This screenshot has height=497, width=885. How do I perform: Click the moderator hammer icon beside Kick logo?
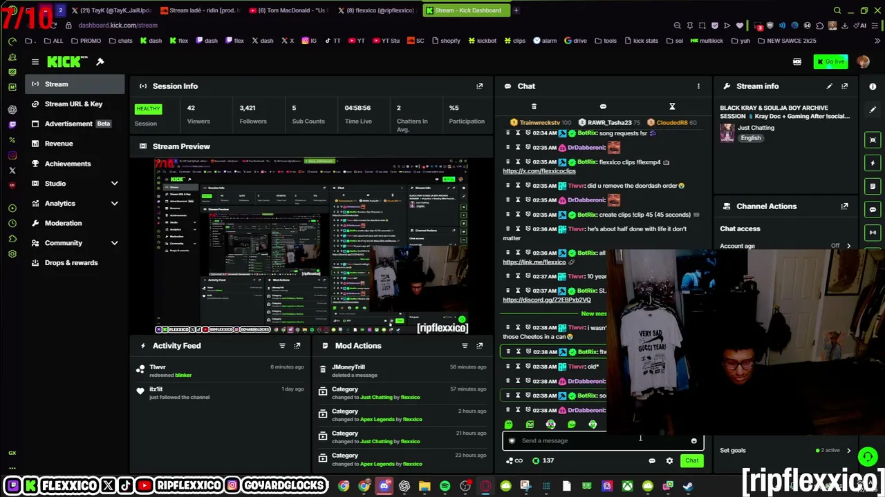[100, 62]
